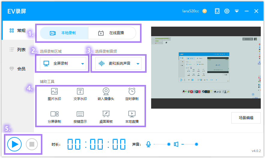Enable the 按键显示 keystroke display tool

pos(80,117)
